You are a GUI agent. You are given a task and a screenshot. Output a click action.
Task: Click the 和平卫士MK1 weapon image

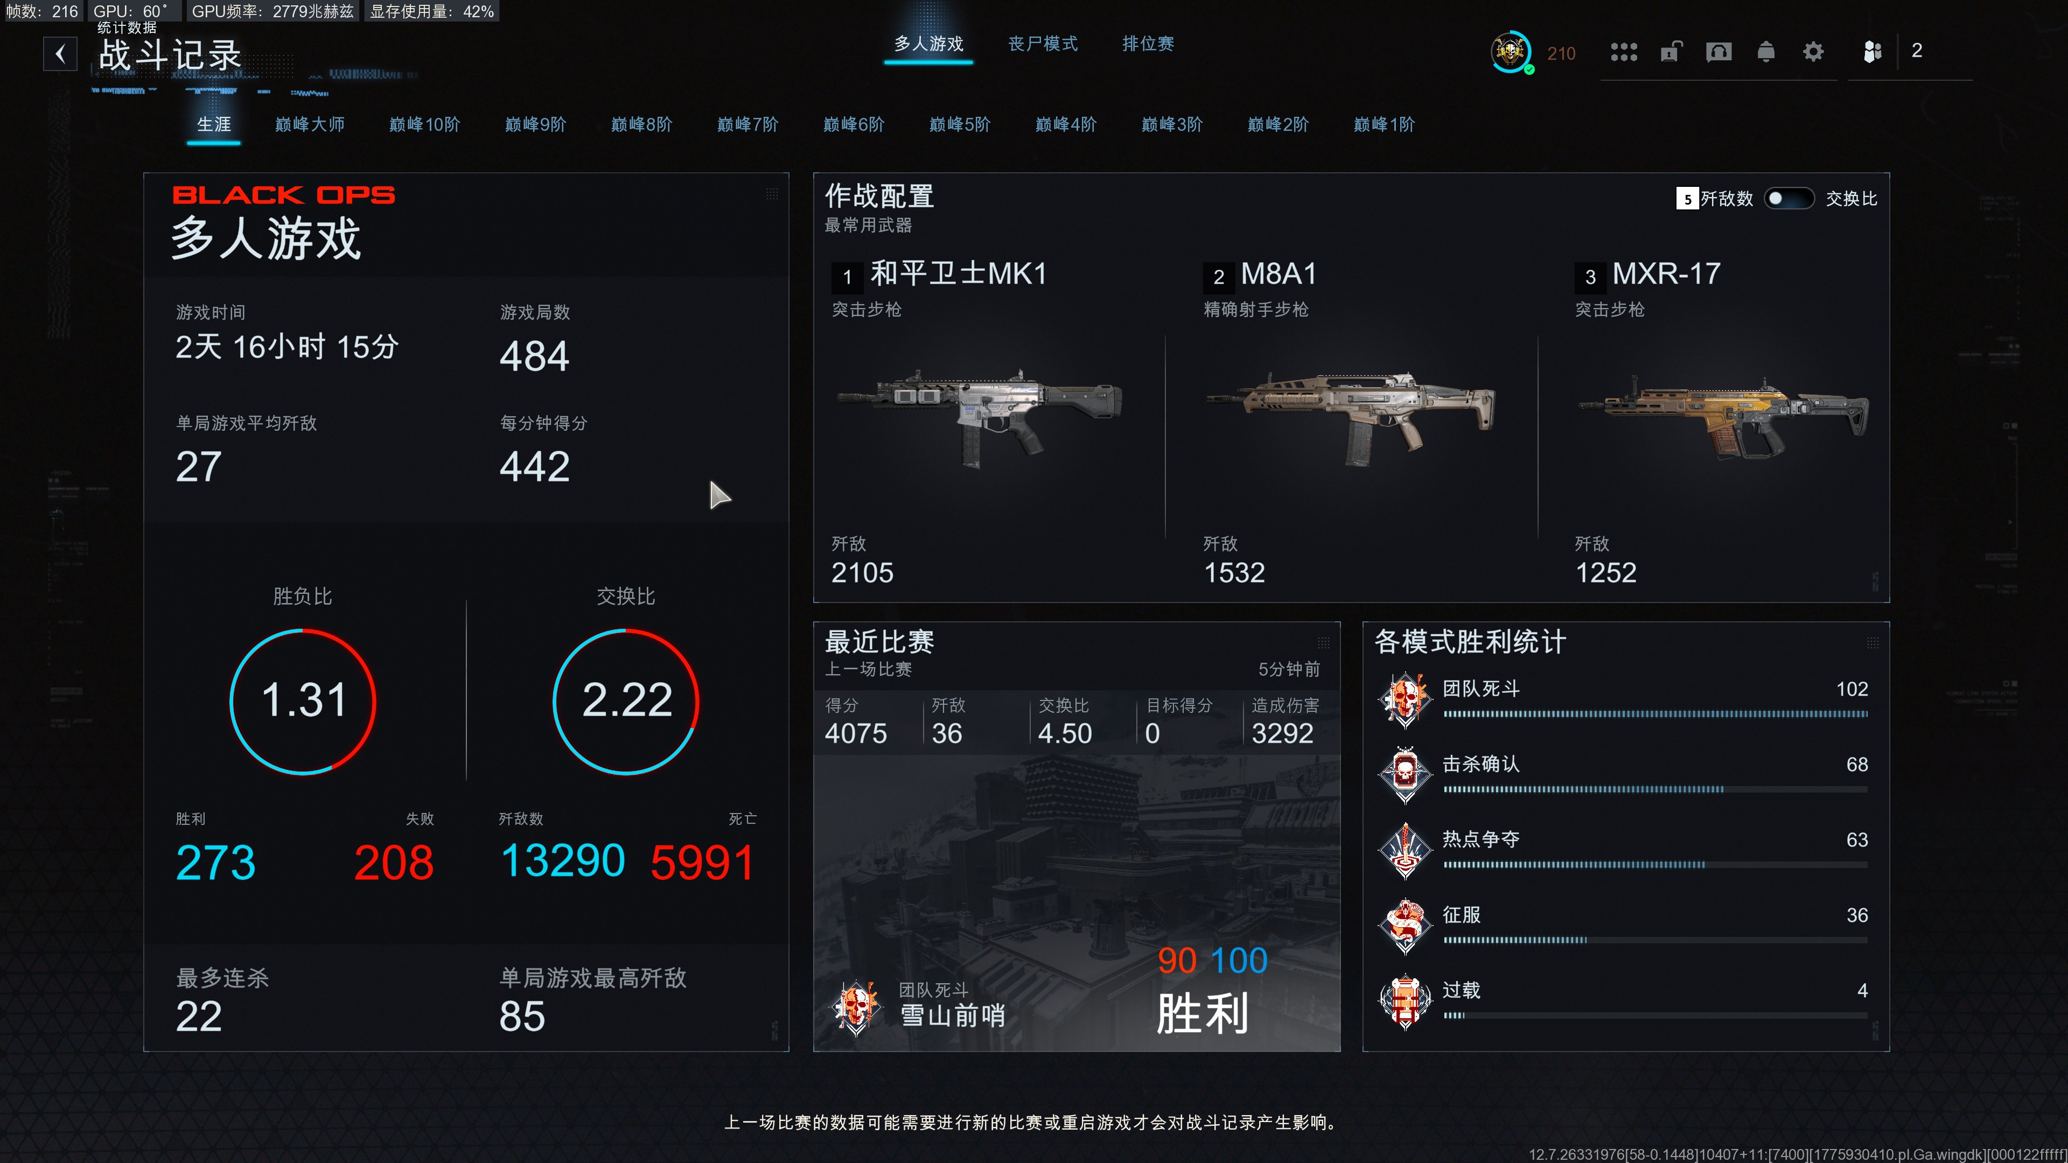point(980,417)
